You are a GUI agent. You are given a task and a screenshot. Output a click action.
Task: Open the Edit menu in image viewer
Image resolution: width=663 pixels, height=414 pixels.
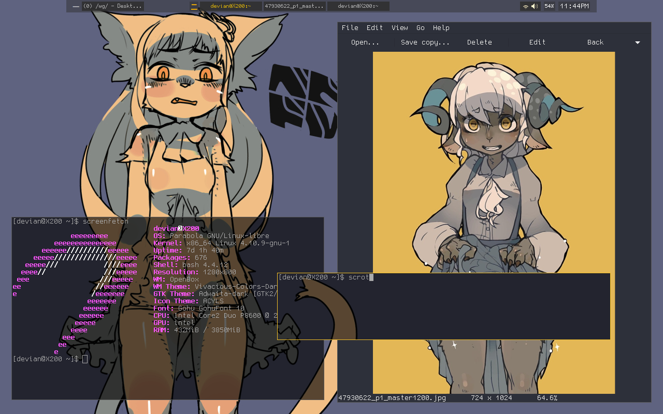point(374,28)
